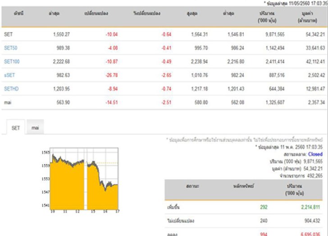Click unchanged volume 904,432
328x236 pixels.
[x=312, y=221]
